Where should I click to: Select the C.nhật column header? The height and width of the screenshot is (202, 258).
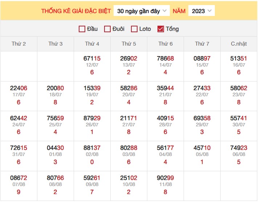tap(239, 44)
